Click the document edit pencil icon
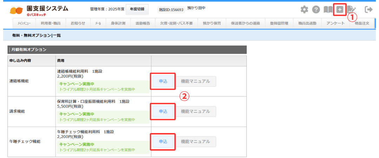Image resolution: width=379 pixels, height=158 pixels. (x=351, y=9)
